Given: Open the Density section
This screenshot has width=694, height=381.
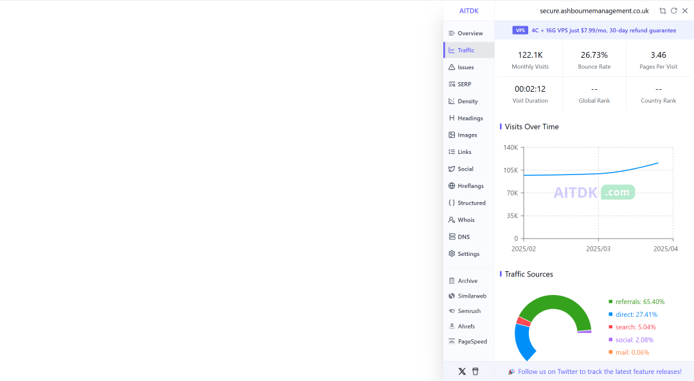Looking at the screenshot, I should click(468, 101).
